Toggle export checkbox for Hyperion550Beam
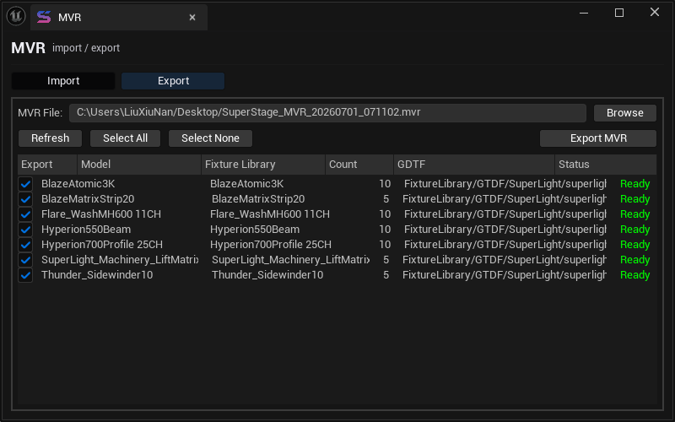 click(x=25, y=230)
